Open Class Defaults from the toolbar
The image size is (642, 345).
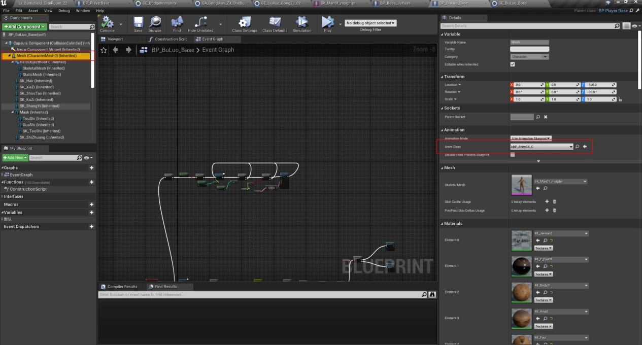[275, 23]
